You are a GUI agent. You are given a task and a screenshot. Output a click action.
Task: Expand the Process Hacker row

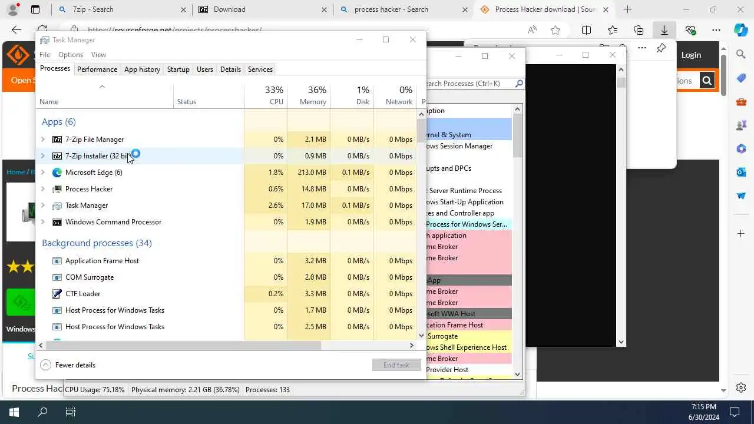pyautogui.click(x=43, y=189)
